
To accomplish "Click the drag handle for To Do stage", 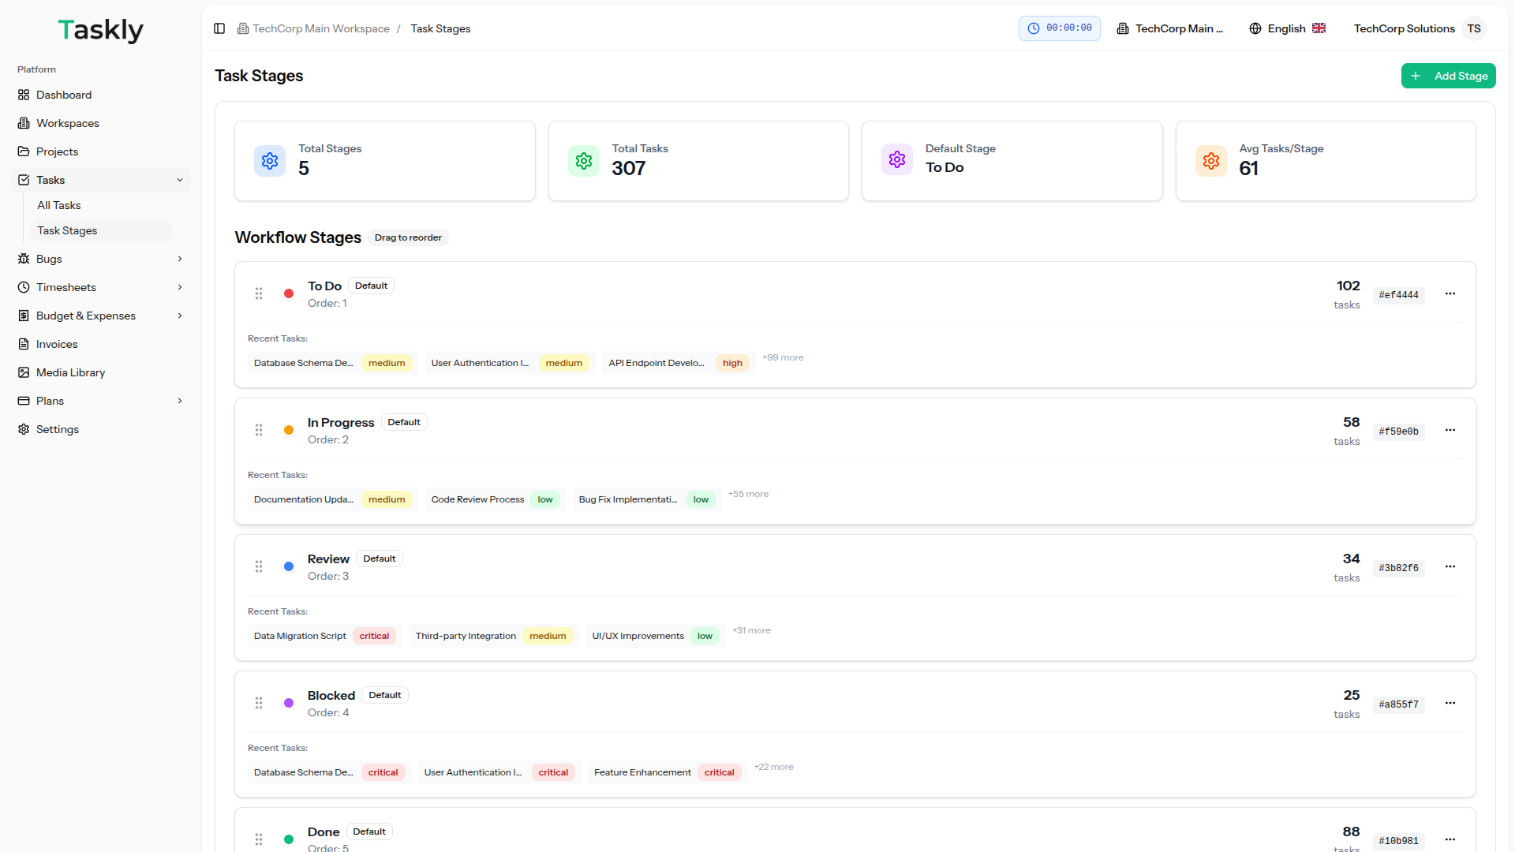I will click(259, 293).
